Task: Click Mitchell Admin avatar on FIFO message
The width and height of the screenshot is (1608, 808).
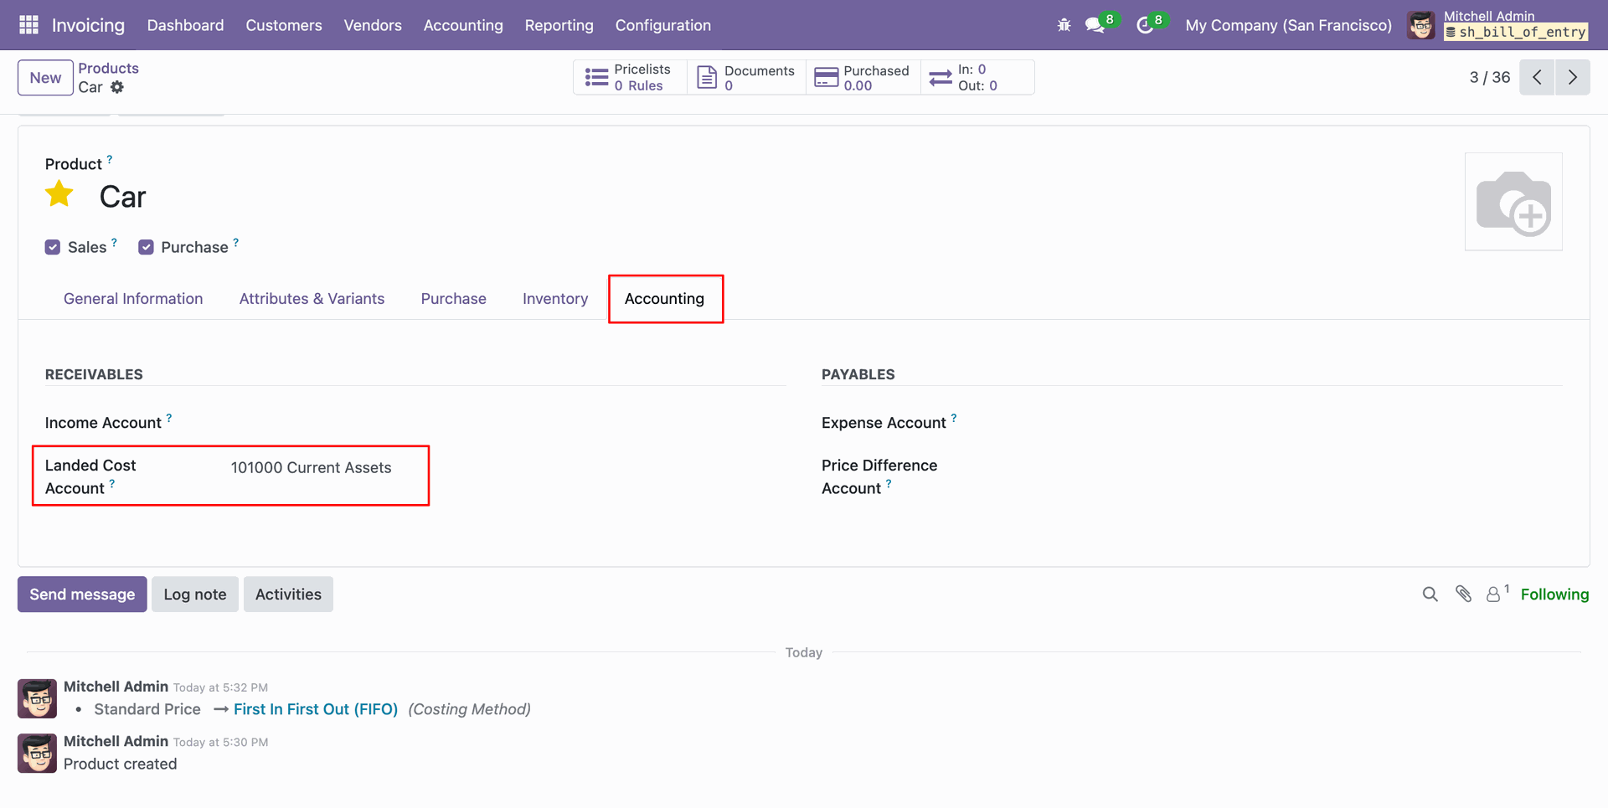Action: tap(38, 698)
